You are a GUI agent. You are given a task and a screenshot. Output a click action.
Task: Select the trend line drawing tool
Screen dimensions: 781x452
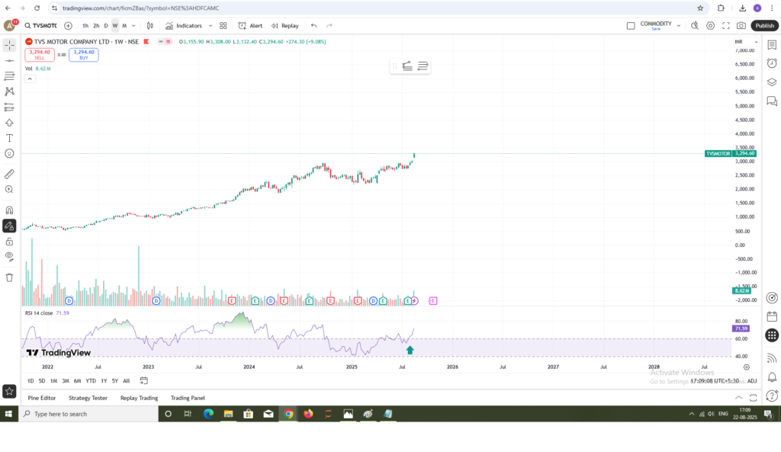click(x=9, y=61)
